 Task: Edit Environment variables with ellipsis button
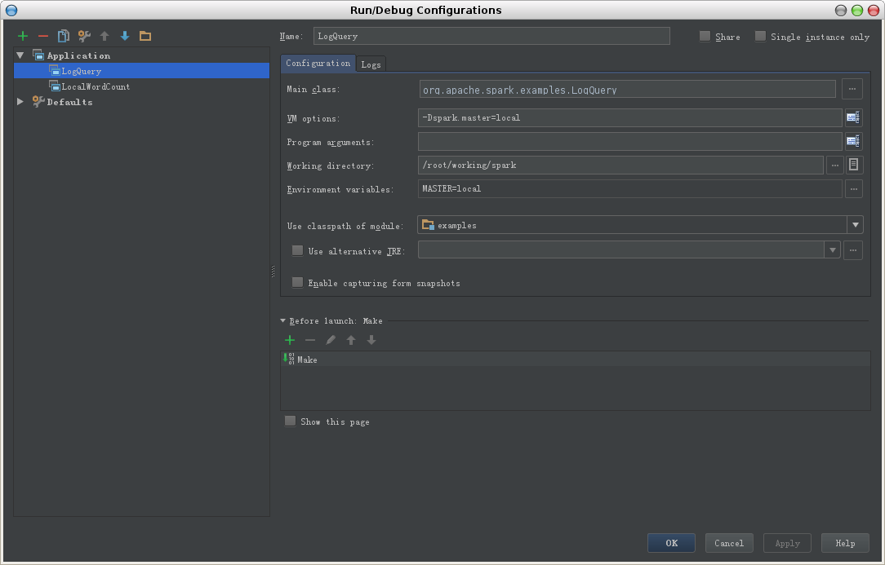pos(853,189)
